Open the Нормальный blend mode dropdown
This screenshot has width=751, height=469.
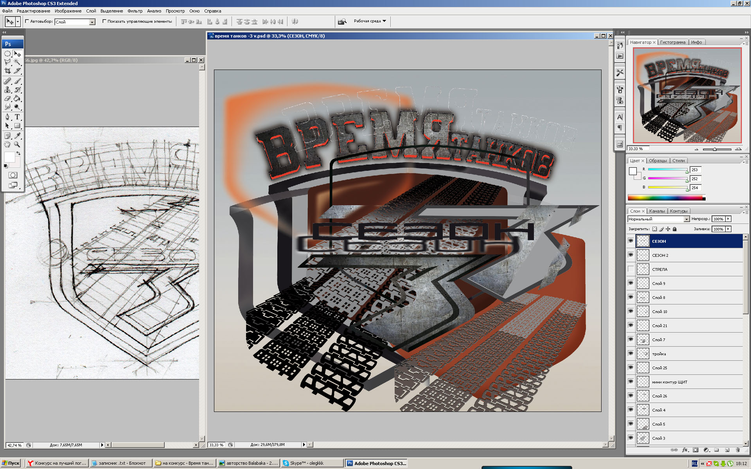[686, 219]
